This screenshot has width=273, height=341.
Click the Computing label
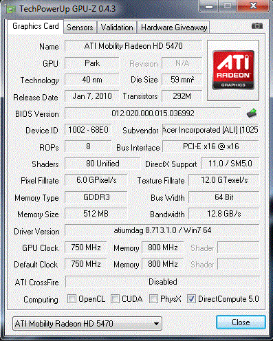[x=41, y=300]
